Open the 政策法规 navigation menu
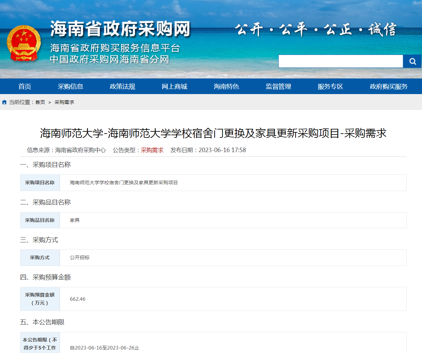 coord(122,86)
